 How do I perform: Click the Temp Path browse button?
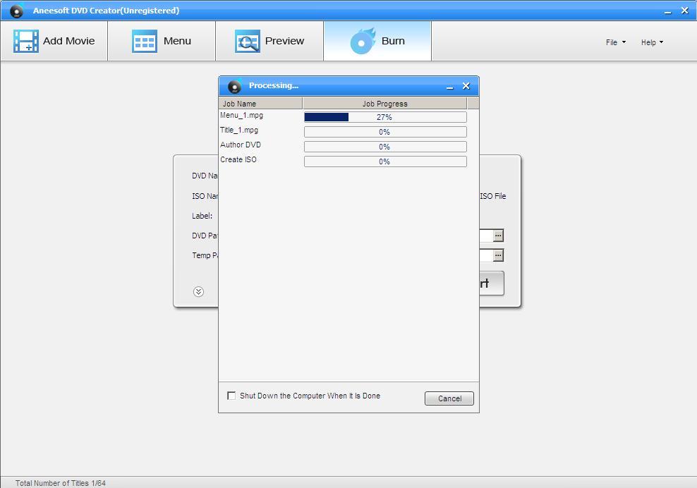coord(498,255)
